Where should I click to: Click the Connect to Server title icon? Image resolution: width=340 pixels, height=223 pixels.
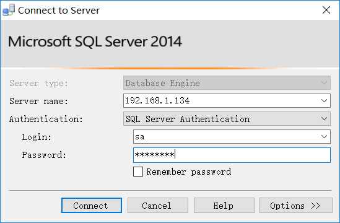(9, 10)
